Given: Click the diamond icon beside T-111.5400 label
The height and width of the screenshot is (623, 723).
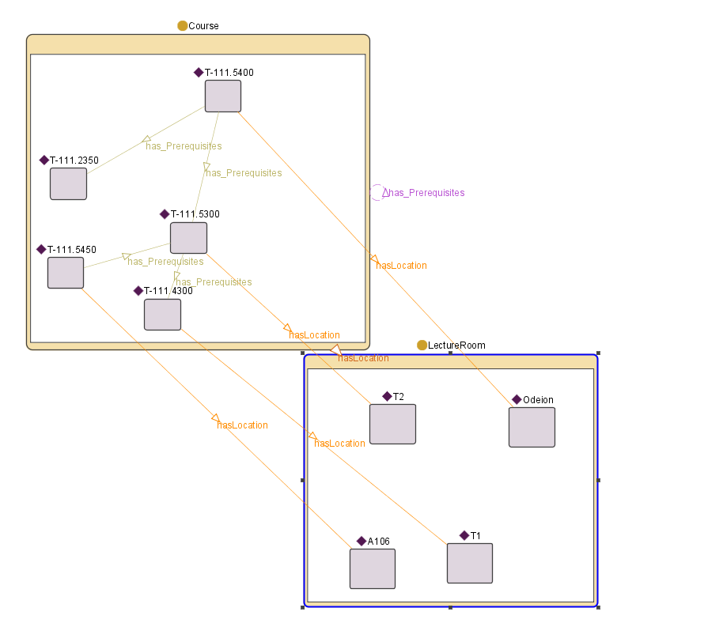Looking at the screenshot, I should click(199, 73).
